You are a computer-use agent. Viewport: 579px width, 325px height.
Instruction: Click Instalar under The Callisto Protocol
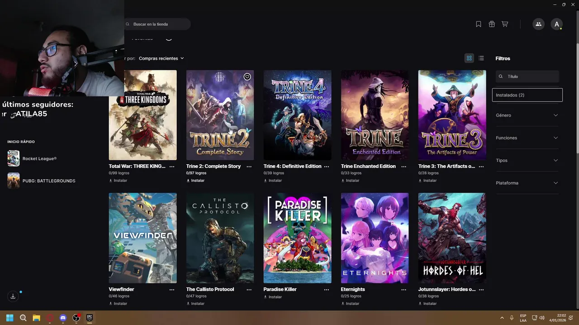pyautogui.click(x=195, y=304)
